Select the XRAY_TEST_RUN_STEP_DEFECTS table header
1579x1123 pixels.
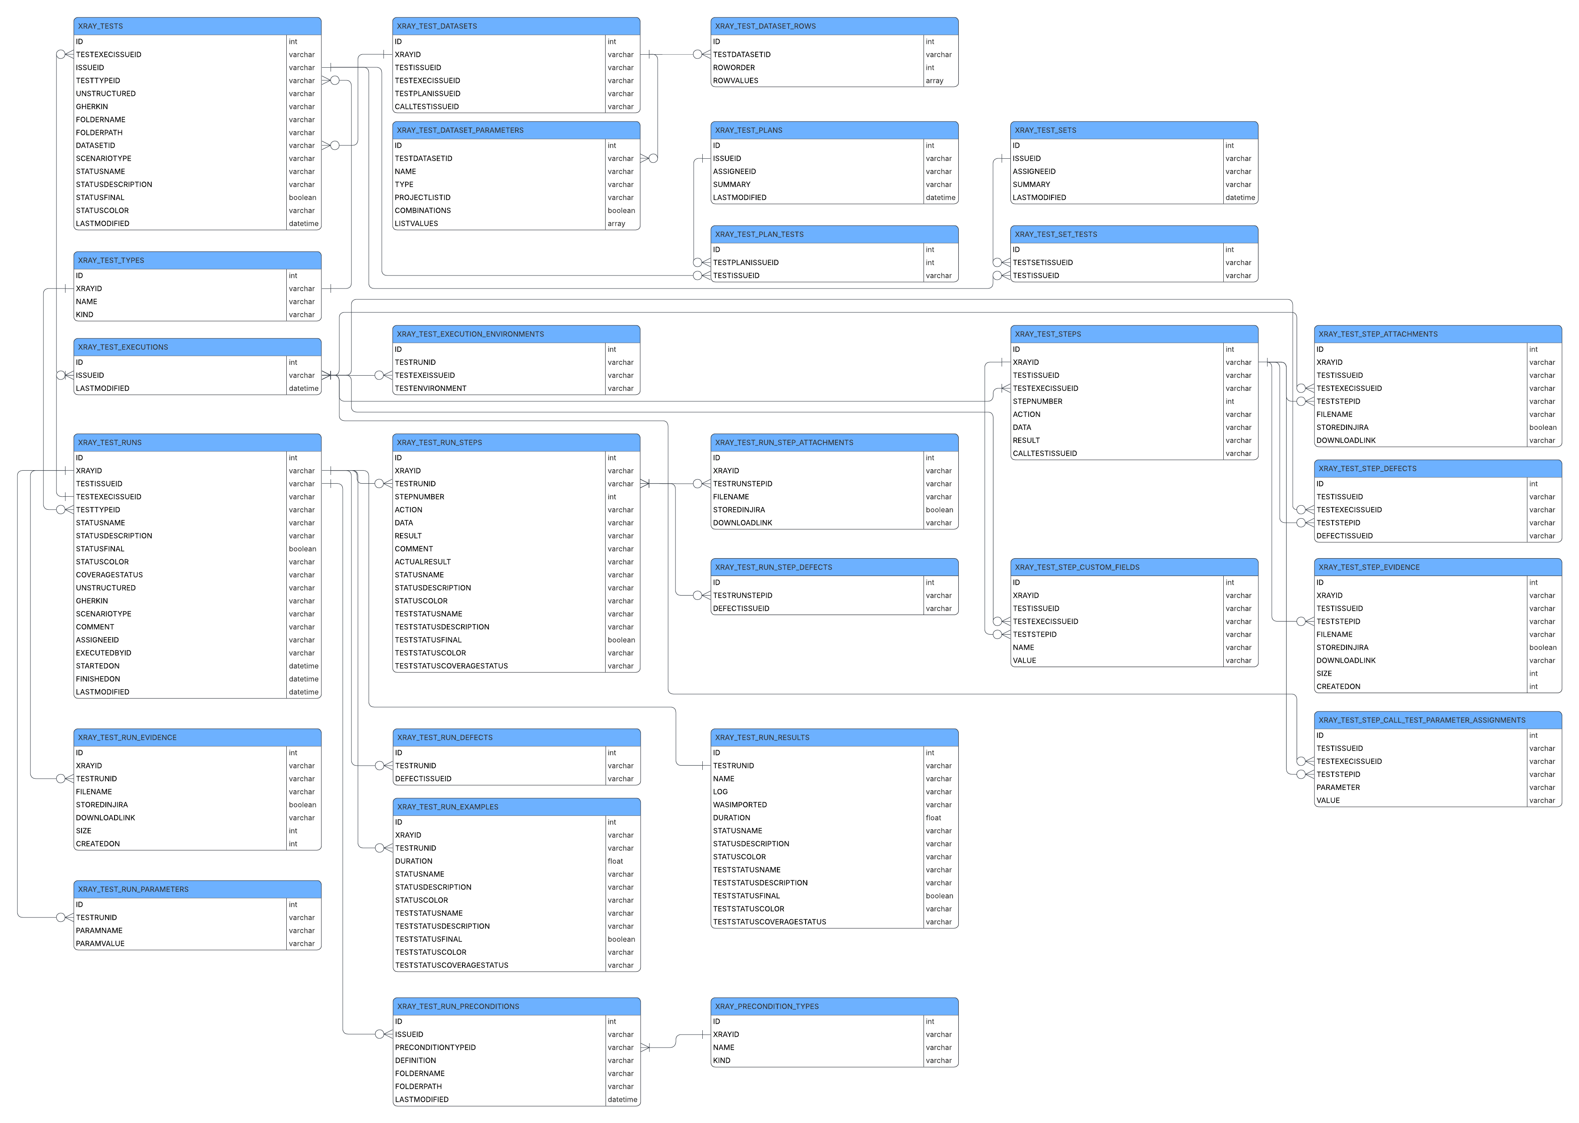click(x=834, y=567)
